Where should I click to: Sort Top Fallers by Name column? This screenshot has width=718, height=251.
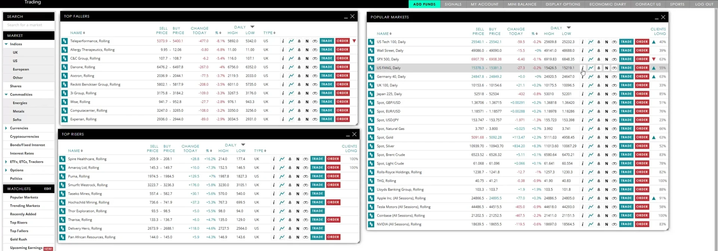click(77, 33)
